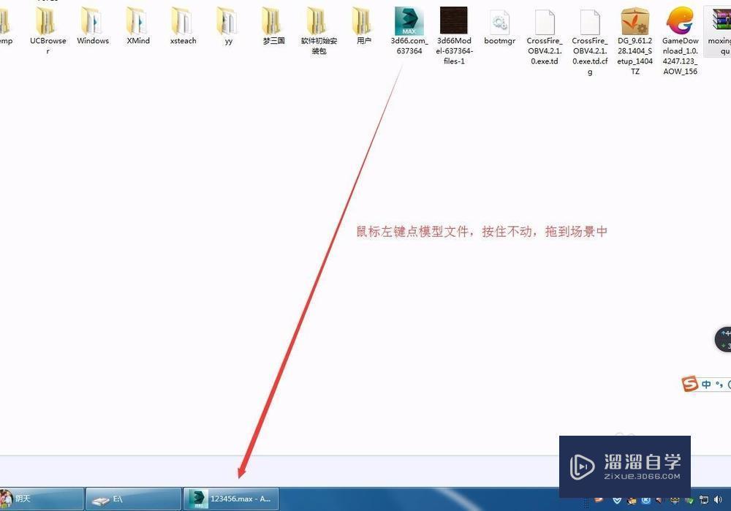The width and height of the screenshot is (731, 511).
Task: Open the 用户 folder on the desktop
Action: [363, 26]
